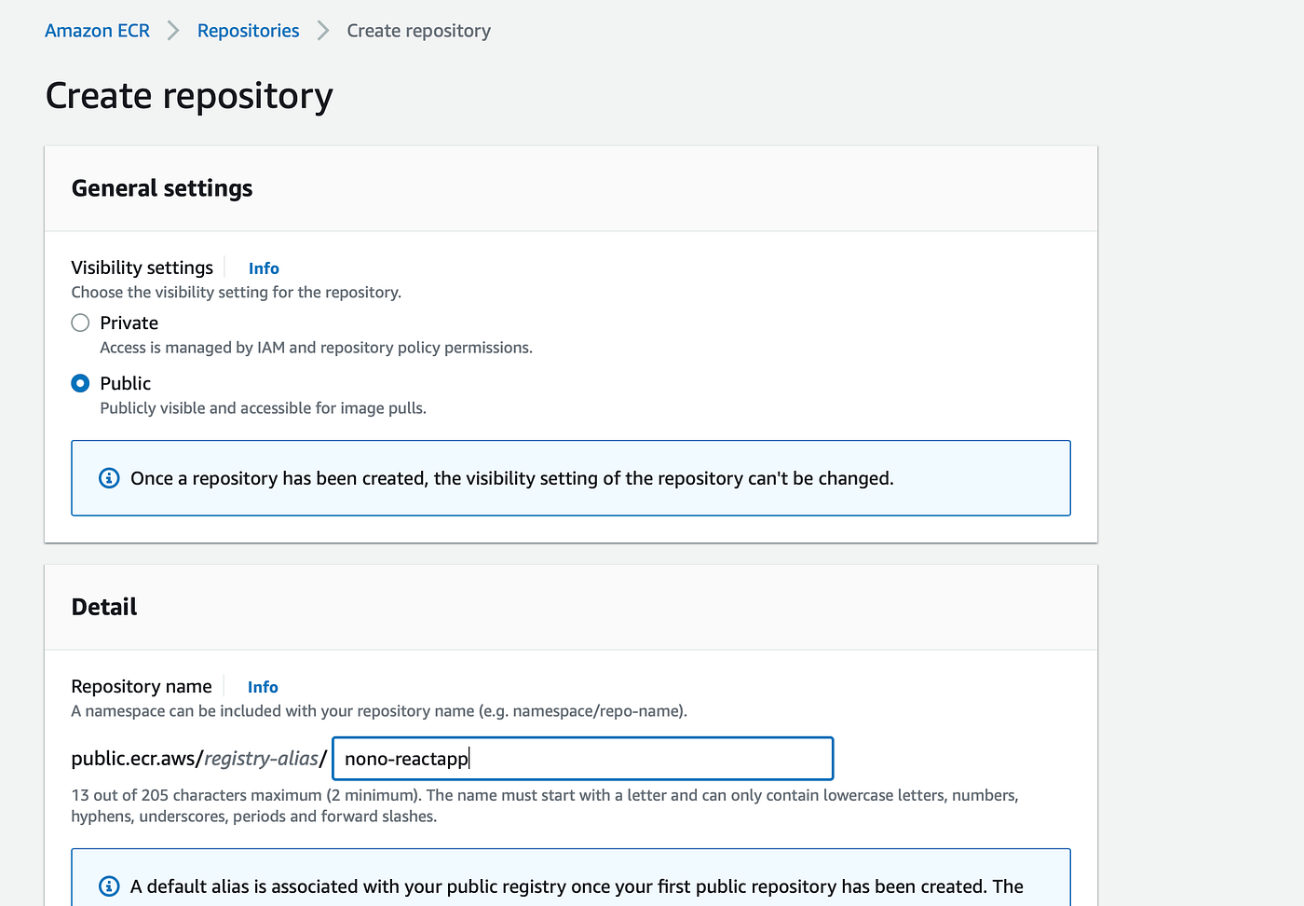Focus the repository name input field

[x=582, y=759]
